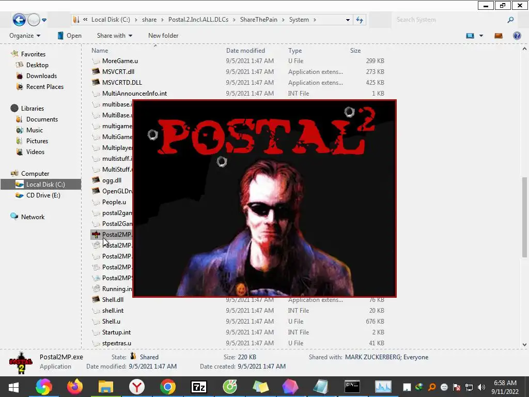Image resolution: width=529 pixels, height=397 pixels.
Task: Open Google Chrome from the taskbar
Action: (168, 387)
